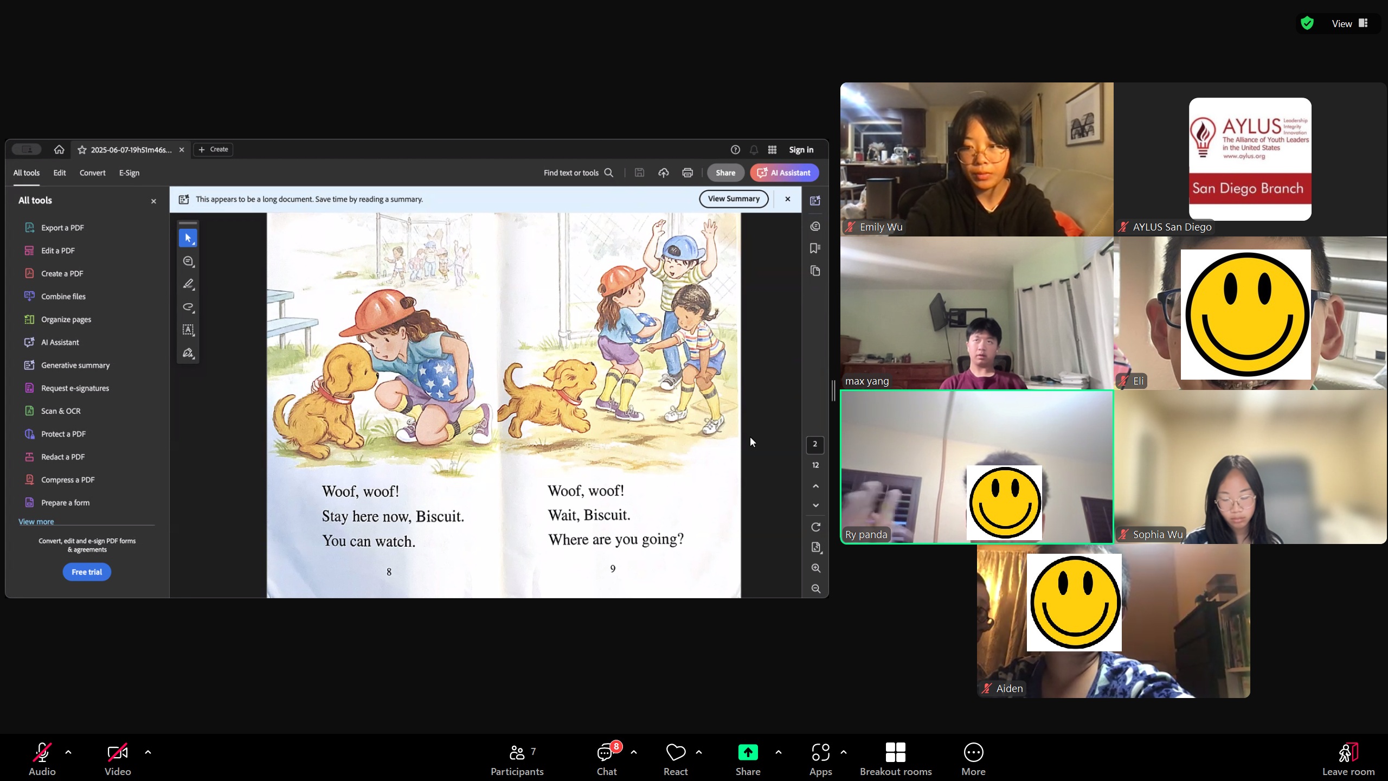Click the zoom out magnifier icon
This screenshot has width=1388, height=781.
coord(815,588)
